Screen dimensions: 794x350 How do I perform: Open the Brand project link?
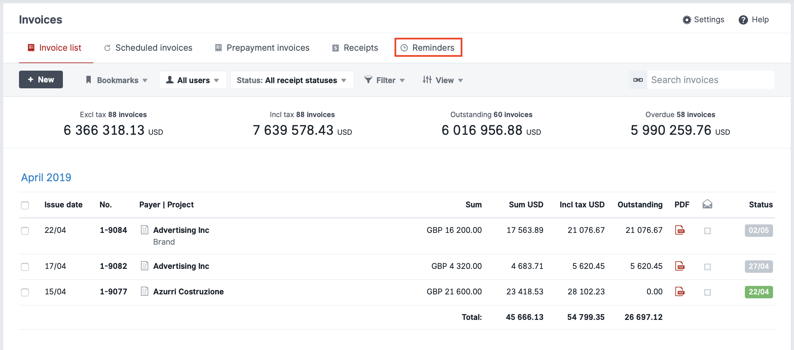tap(164, 242)
